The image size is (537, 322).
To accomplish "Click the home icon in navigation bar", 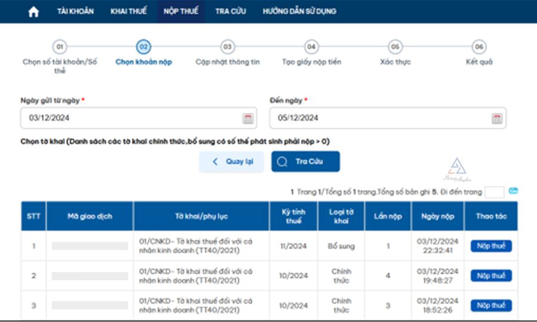I will click(x=33, y=12).
